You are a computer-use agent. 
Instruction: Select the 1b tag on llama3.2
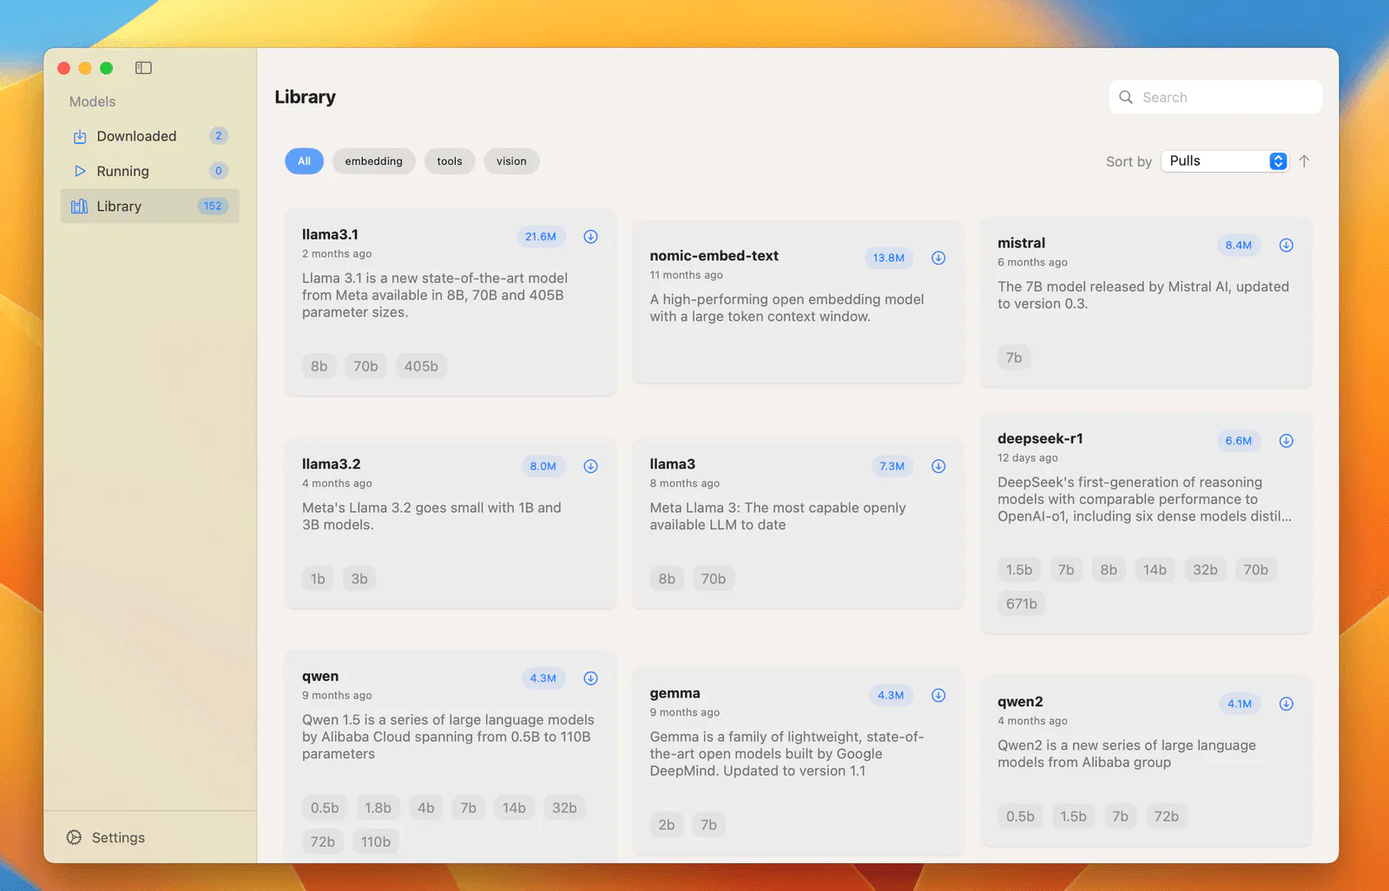(318, 579)
